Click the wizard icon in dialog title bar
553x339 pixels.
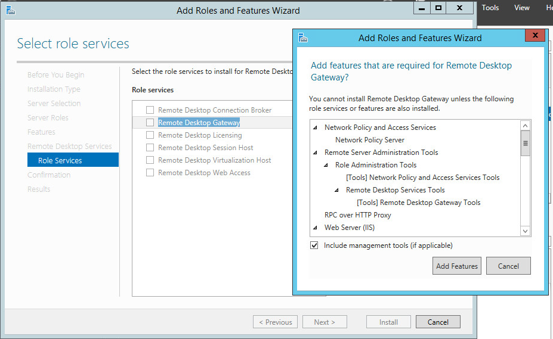tap(303, 38)
